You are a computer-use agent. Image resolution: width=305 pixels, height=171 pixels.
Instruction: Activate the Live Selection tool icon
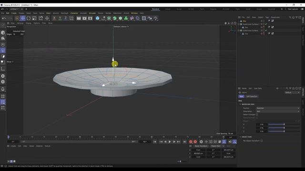(17, 18)
